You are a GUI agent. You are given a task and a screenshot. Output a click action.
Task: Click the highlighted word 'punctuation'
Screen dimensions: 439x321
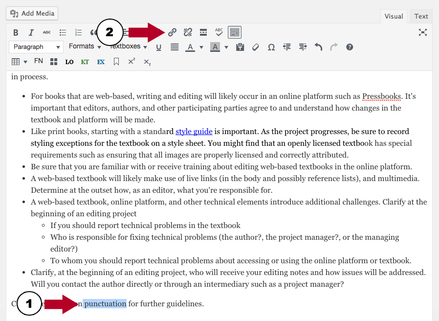point(105,303)
